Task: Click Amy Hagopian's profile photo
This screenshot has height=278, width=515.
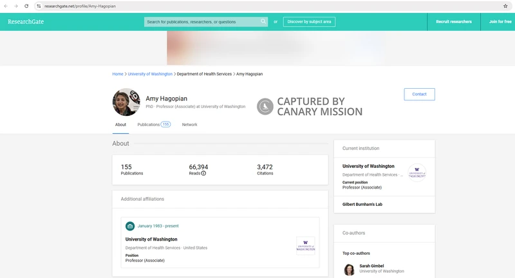Action: [126, 102]
